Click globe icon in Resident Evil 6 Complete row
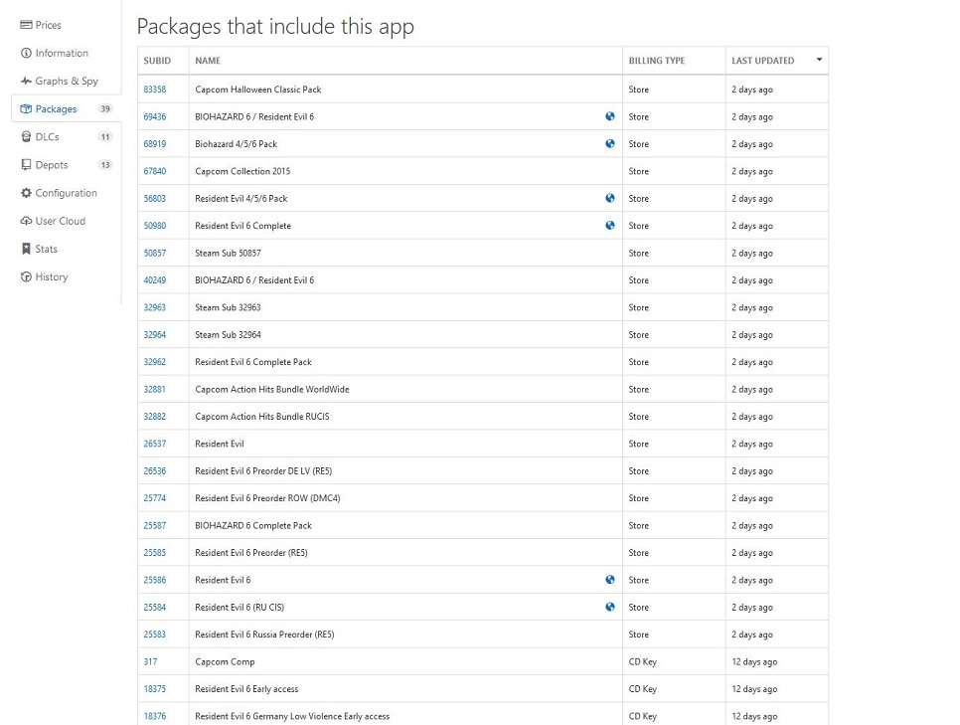 point(610,226)
